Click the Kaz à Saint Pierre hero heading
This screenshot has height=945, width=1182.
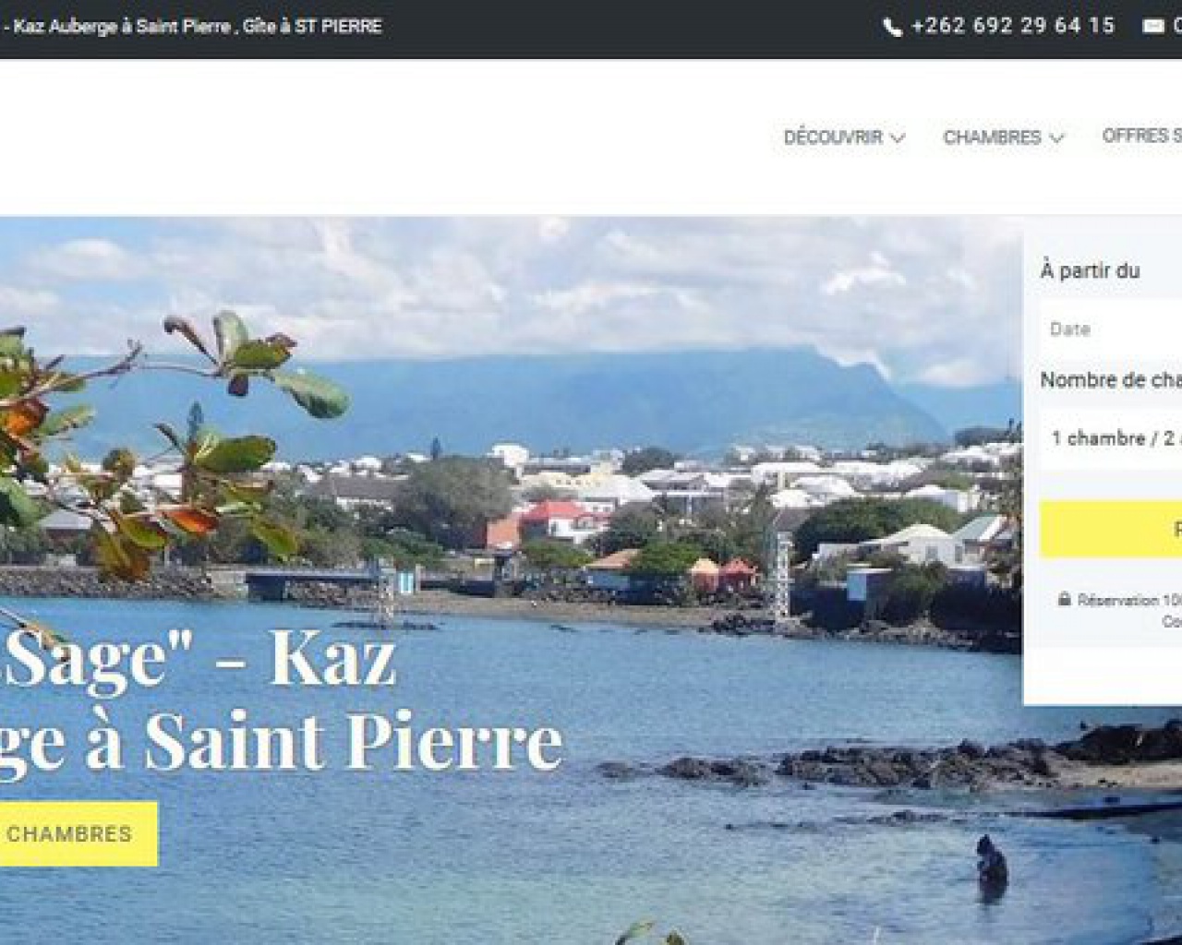pyautogui.click(x=282, y=699)
